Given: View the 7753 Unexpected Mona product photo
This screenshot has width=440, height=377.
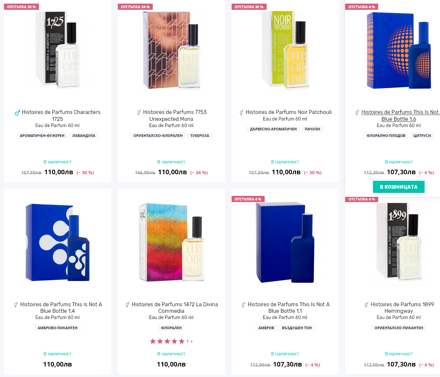Looking at the screenshot, I should [x=171, y=50].
